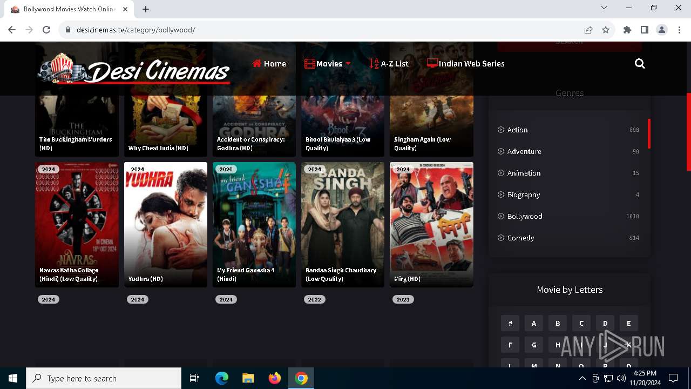Open Task View on the taskbar
The height and width of the screenshot is (389, 691).
[x=194, y=378]
